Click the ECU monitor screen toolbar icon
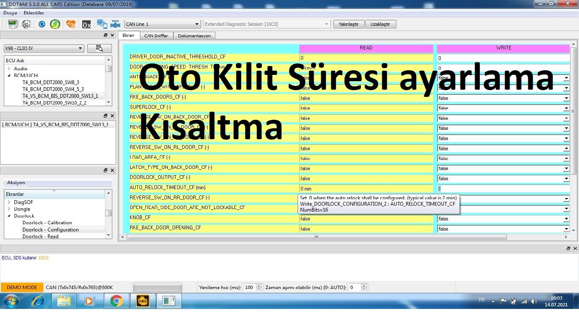This screenshot has width=579, height=325. [13, 24]
